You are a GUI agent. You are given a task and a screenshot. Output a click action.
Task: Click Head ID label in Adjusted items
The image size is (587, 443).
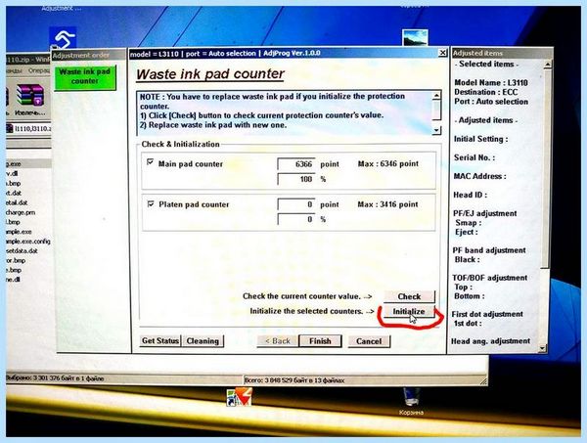click(471, 195)
